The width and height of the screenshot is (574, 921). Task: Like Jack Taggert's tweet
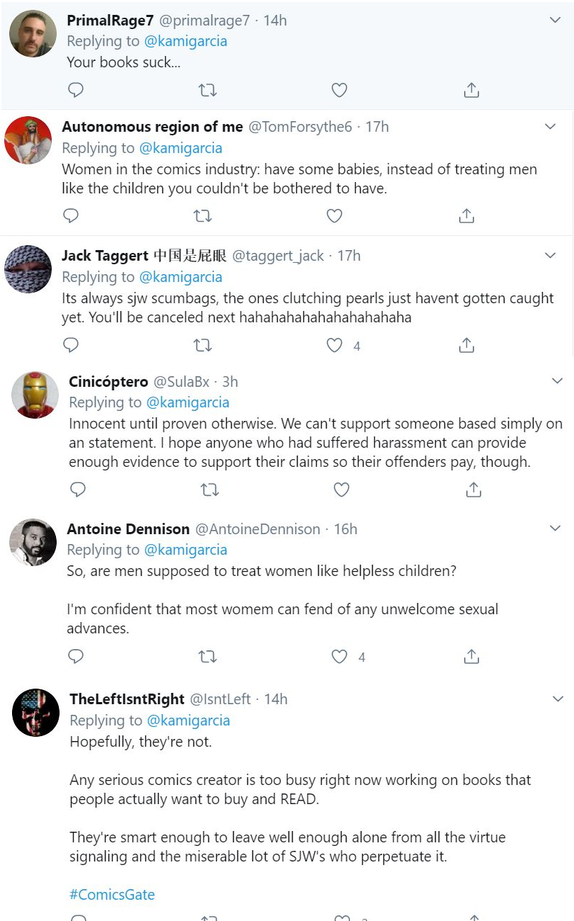point(334,345)
